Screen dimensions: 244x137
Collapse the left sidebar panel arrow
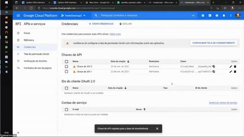click(x=18, y=133)
